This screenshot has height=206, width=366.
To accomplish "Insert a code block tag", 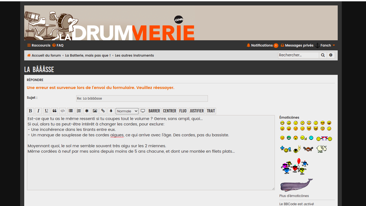I will pos(63,111).
